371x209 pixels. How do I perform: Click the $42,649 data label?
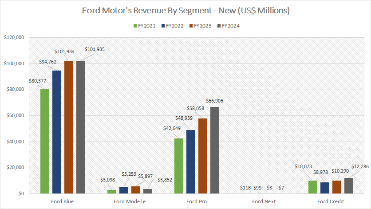tap(172, 129)
